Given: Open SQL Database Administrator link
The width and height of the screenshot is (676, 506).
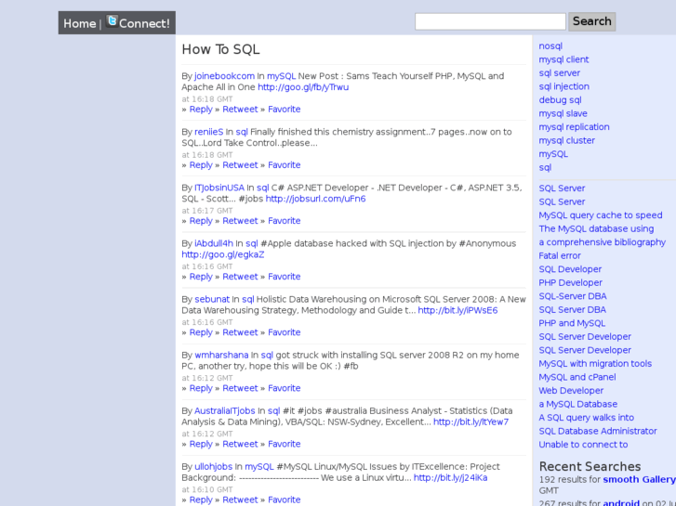Looking at the screenshot, I should (x=598, y=431).
